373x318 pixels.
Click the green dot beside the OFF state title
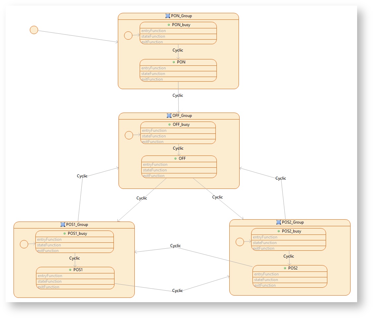click(x=175, y=159)
